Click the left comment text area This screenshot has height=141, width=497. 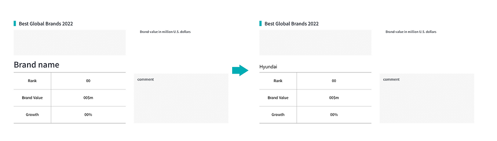(x=181, y=98)
